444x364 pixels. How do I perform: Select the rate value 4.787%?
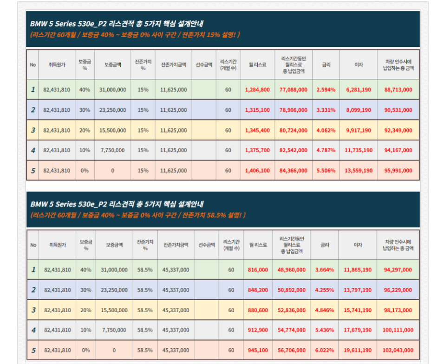coord(326,150)
